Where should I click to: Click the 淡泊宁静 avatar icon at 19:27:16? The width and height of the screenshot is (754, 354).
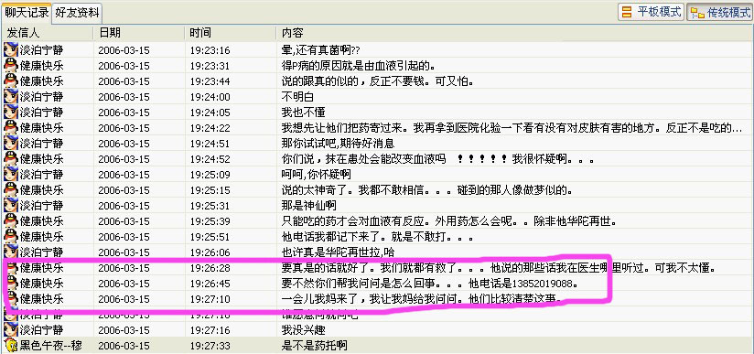click(x=11, y=330)
